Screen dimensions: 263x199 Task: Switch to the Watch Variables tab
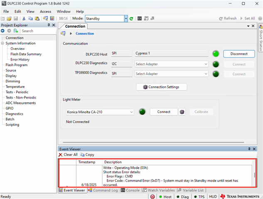point(158,190)
